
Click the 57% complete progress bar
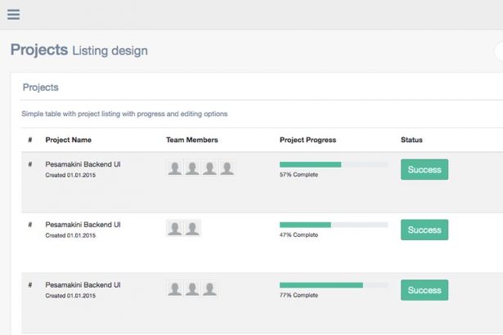click(x=334, y=164)
